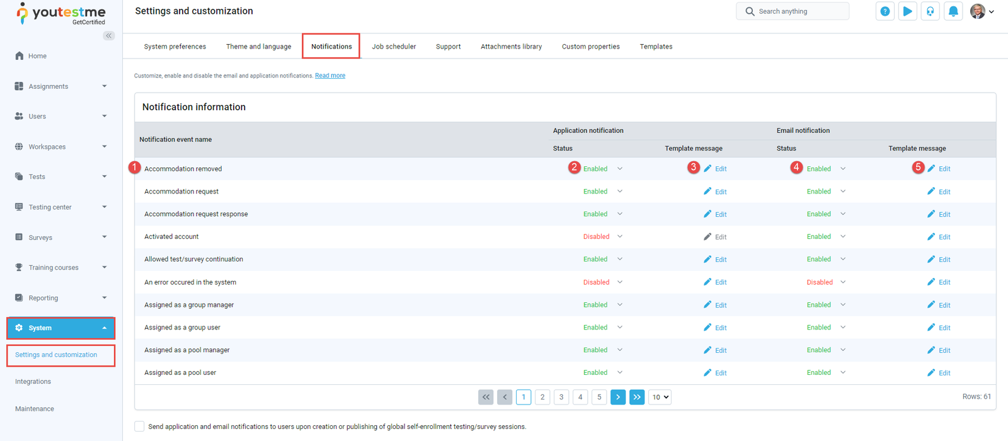Screen dimensions: 1008x441
Task: Collapse the sidebar with double-chevron icon
Action: [109, 36]
